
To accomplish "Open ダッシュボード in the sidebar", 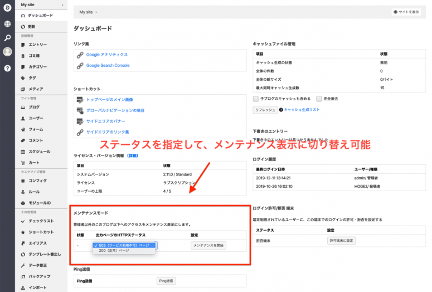I will tap(41, 16).
